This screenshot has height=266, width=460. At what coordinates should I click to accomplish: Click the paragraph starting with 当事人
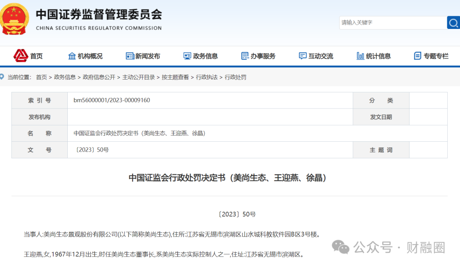[172, 235]
